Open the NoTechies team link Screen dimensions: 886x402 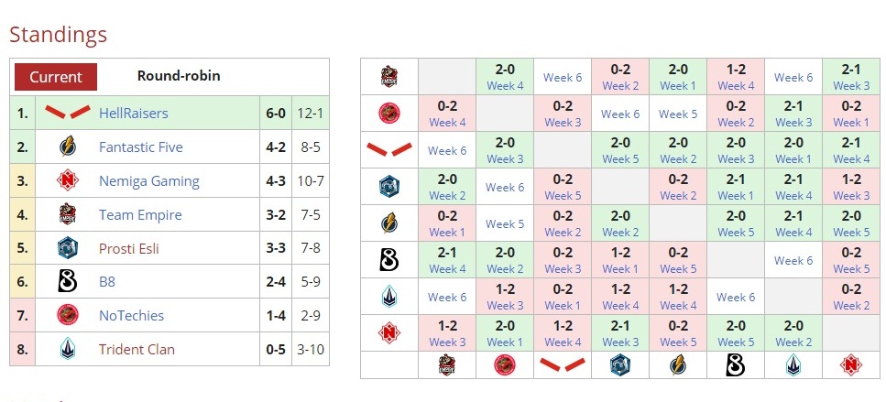(x=131, y=316)
